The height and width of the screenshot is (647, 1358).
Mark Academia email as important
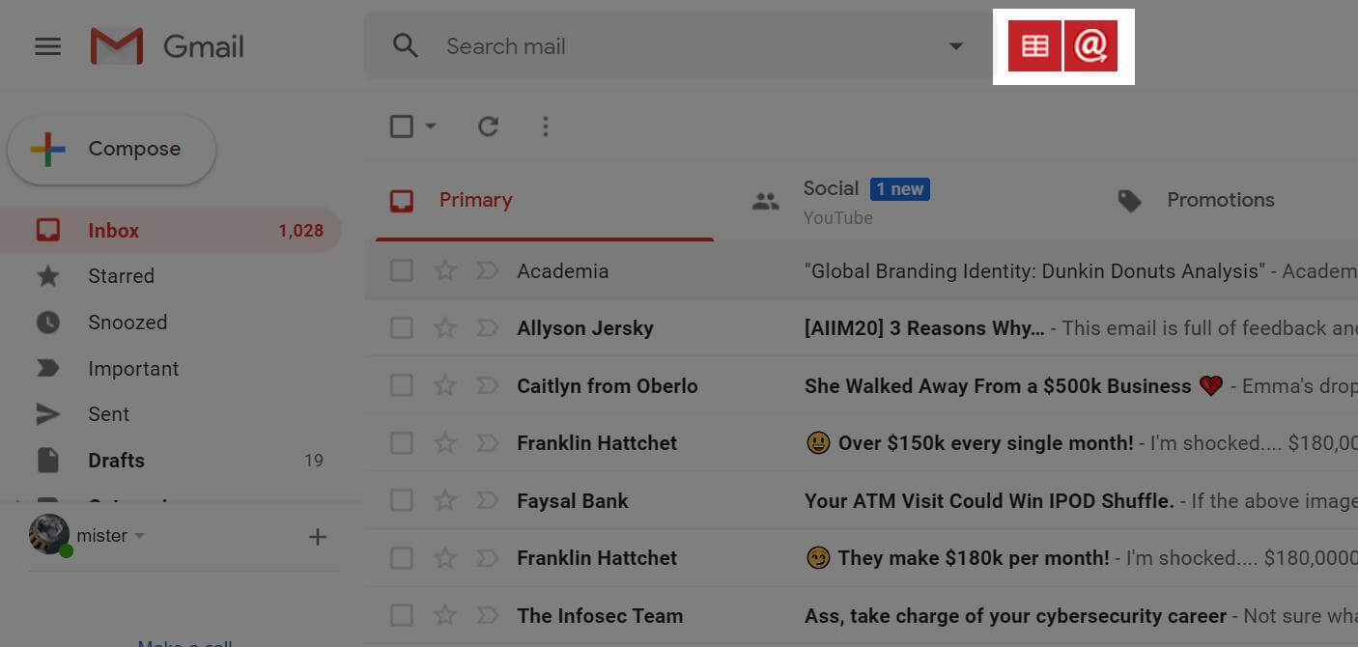487,270
